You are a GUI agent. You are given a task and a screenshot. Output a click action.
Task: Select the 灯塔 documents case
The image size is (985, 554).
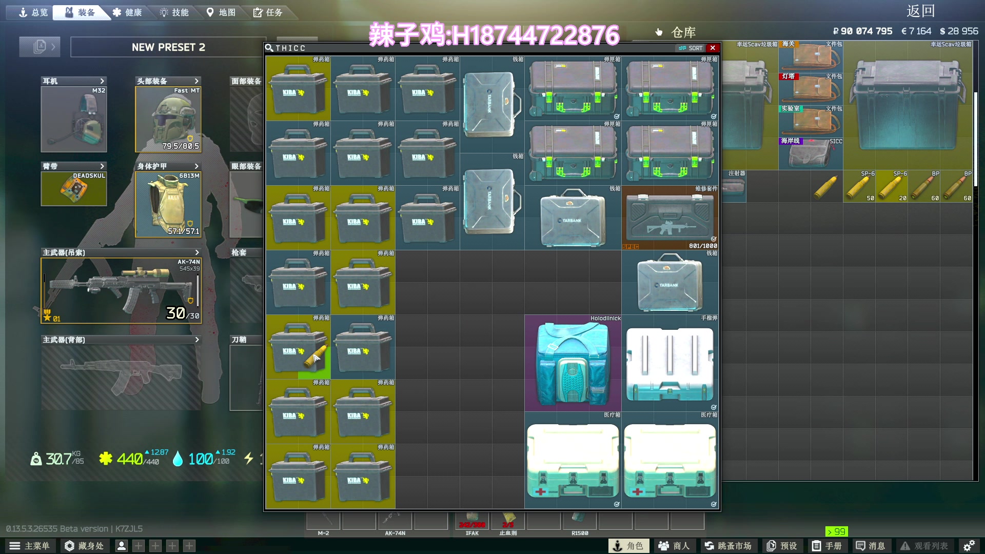pyautogui.click(x=811, y=89)
